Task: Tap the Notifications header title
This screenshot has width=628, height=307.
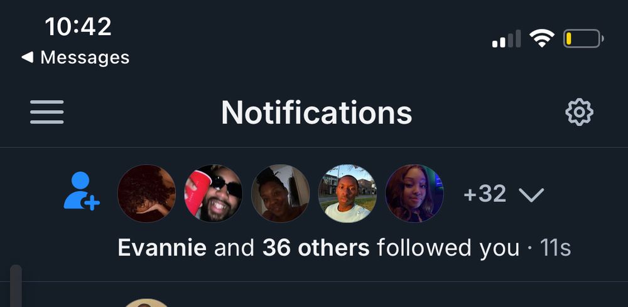Action: [x=317, y=112]
